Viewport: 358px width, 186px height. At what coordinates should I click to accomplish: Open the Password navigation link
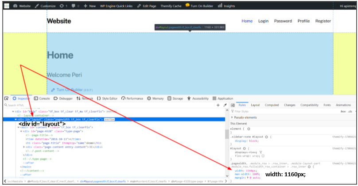point(283,21)
